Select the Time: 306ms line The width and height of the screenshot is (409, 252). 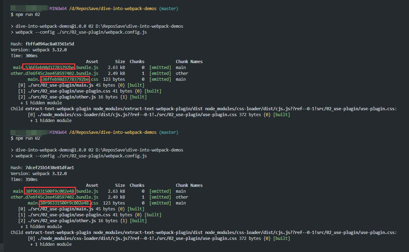24,56
